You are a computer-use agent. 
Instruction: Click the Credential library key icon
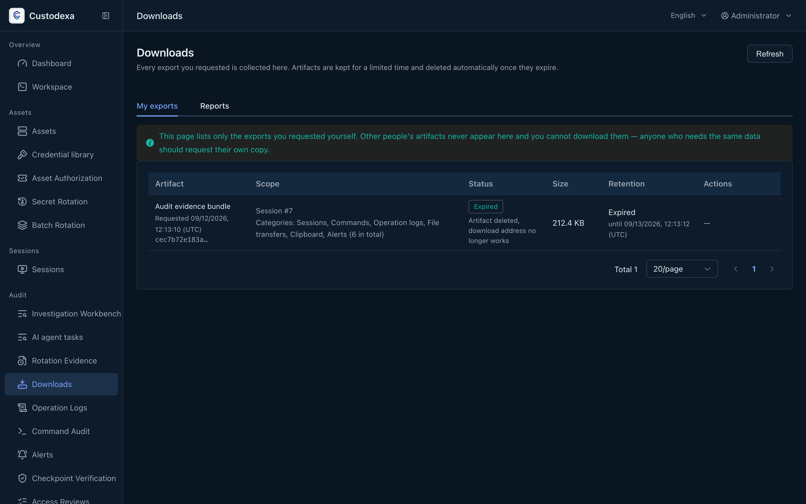tap(22, 155)
